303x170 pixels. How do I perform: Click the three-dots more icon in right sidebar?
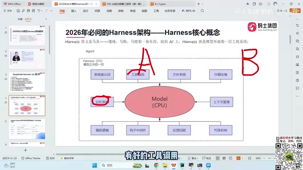(297, 96)
